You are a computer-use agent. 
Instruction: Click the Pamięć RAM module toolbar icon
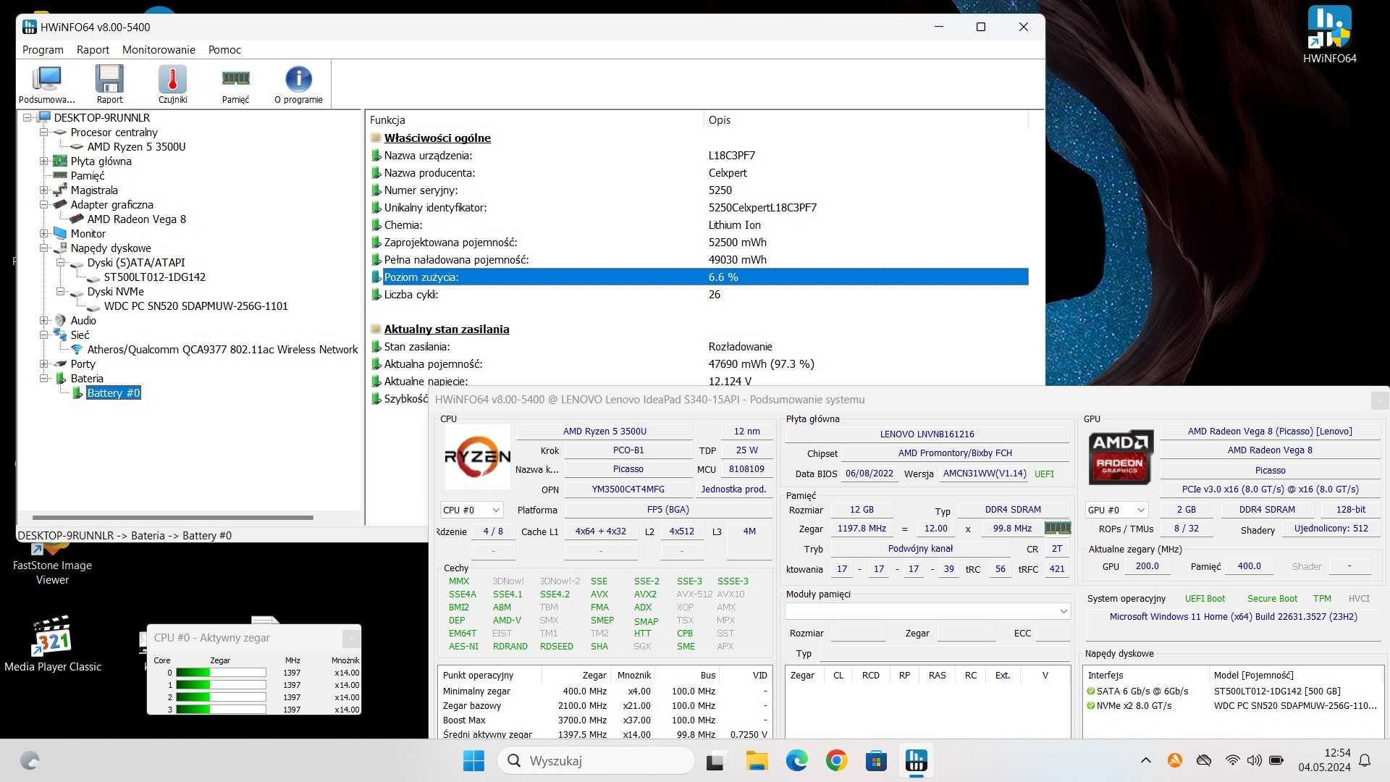[x=235, y=84]
